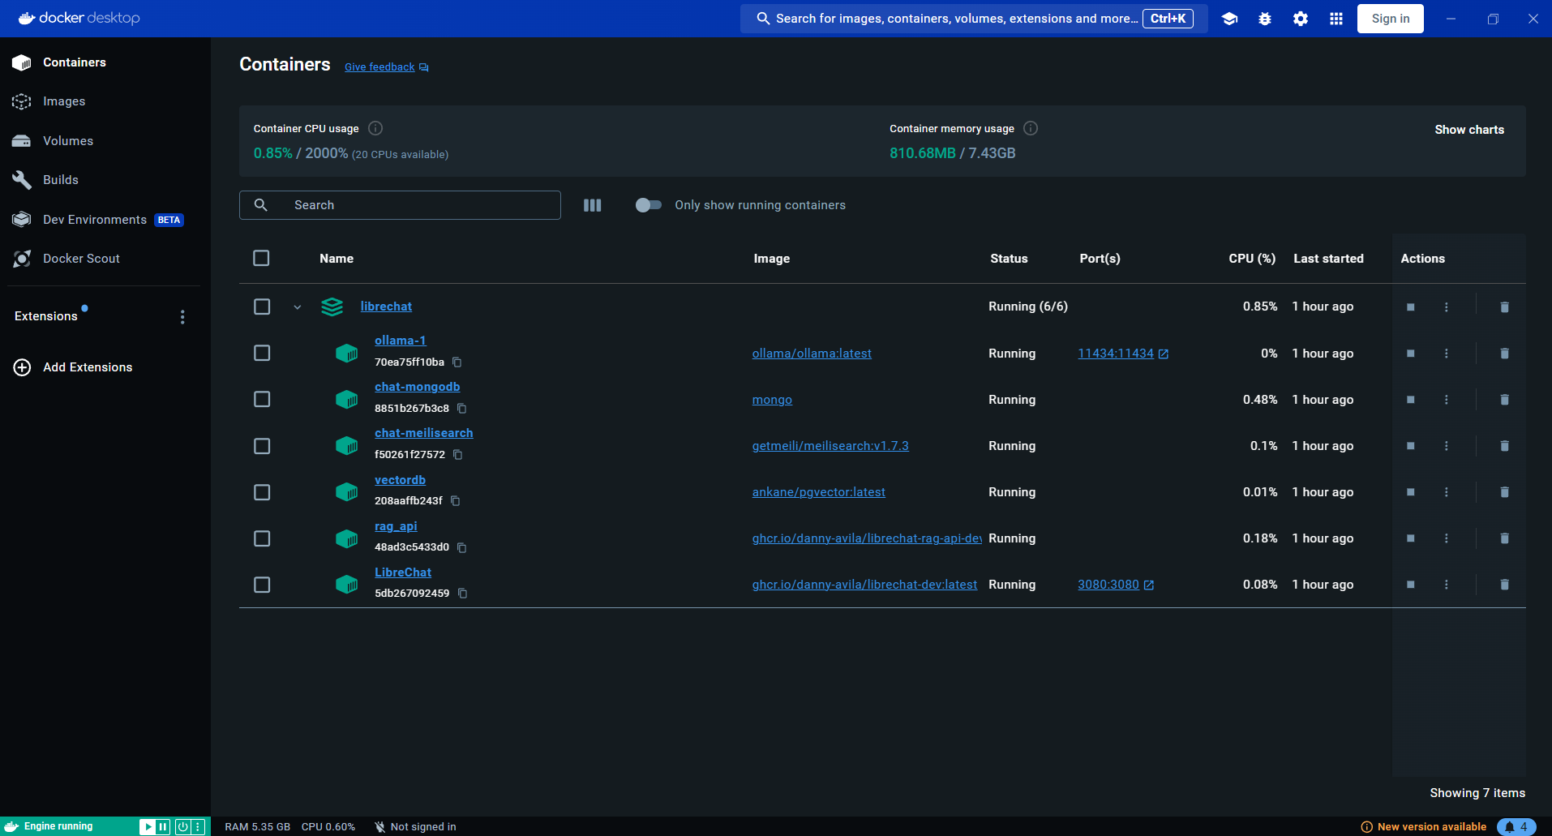Click the containers Search field
1552x836 pixels.
pyautogui.click(x=400, y=205)
